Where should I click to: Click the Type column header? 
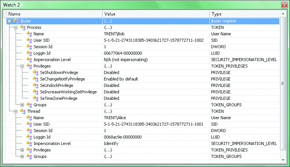pyautogui.click(x=245, y=14)
